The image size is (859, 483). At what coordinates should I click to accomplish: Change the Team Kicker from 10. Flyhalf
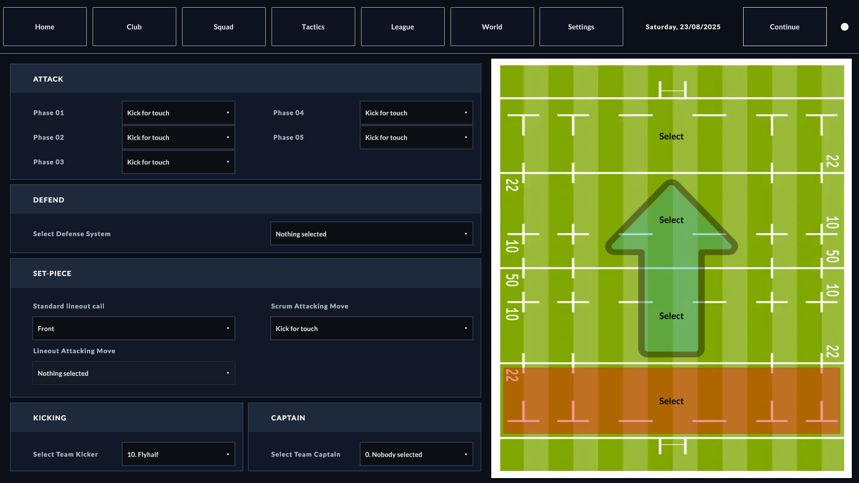pyautogui.click(x=178, y=454)
